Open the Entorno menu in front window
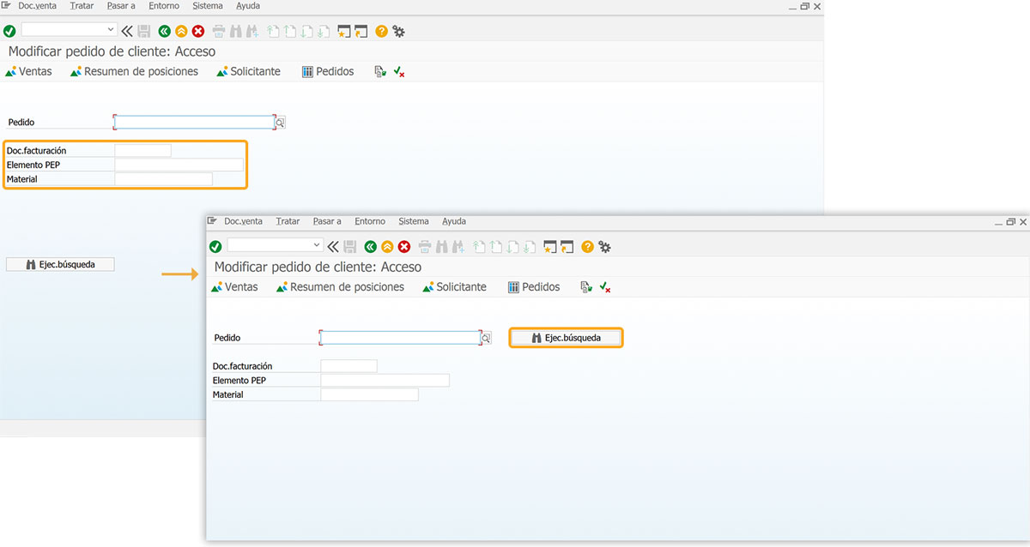 coord(370,221)
